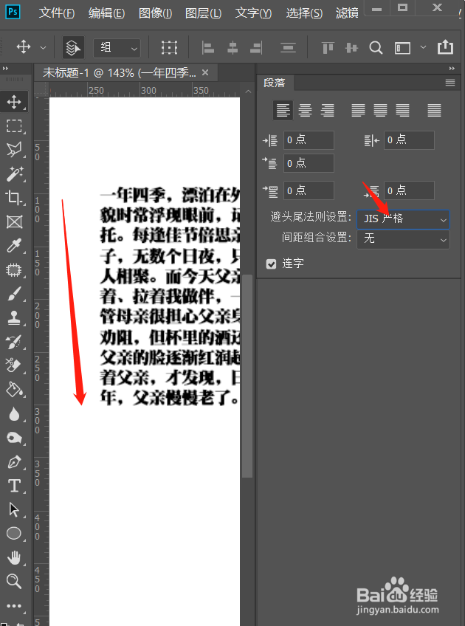Select the Hand tool
The image size is (465, 626).
[x=14, y=558]
